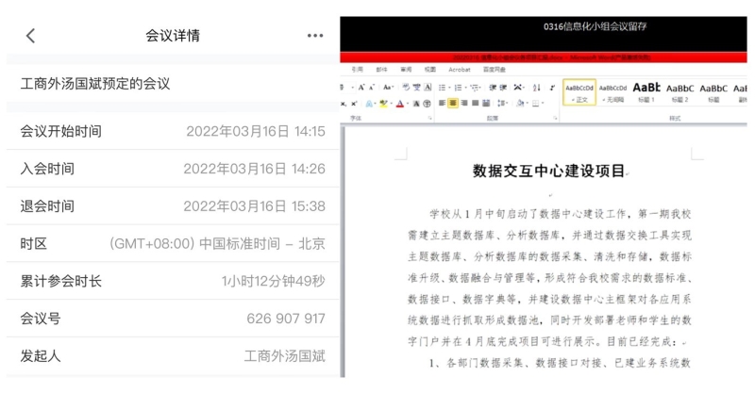Select the 无间隔 style

(613, 90)
